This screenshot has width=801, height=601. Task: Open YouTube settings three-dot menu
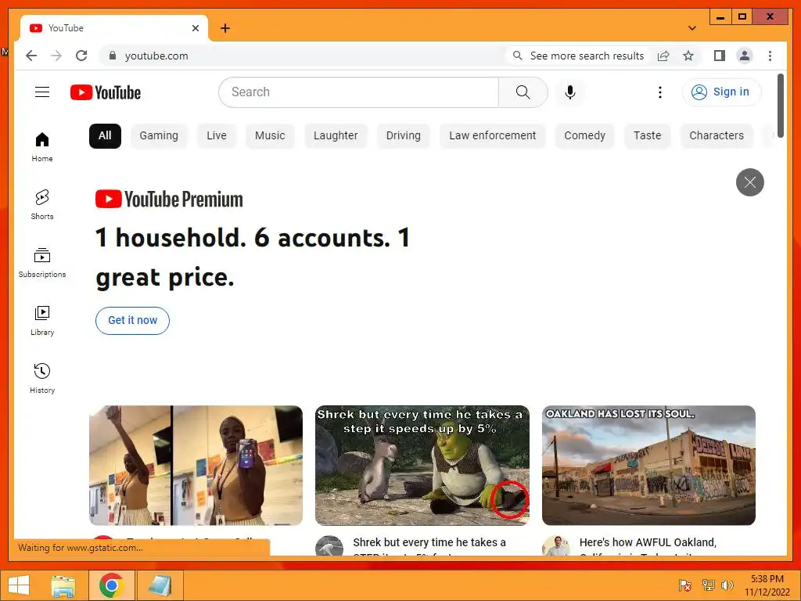660,92
